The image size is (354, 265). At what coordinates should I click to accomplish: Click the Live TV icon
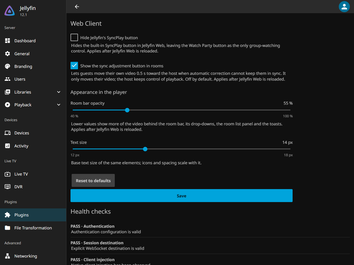[7, 174]
